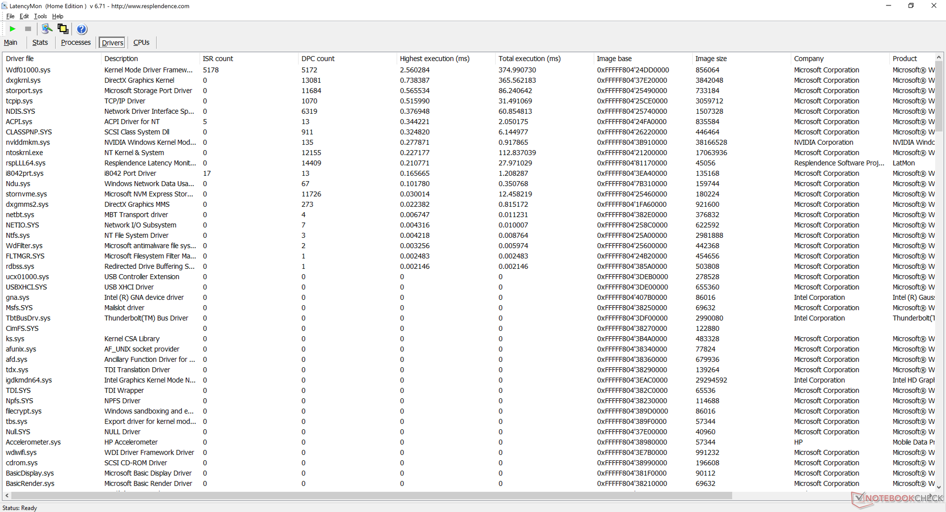Select the NDIS.SYS driver row

coord(468,111)
